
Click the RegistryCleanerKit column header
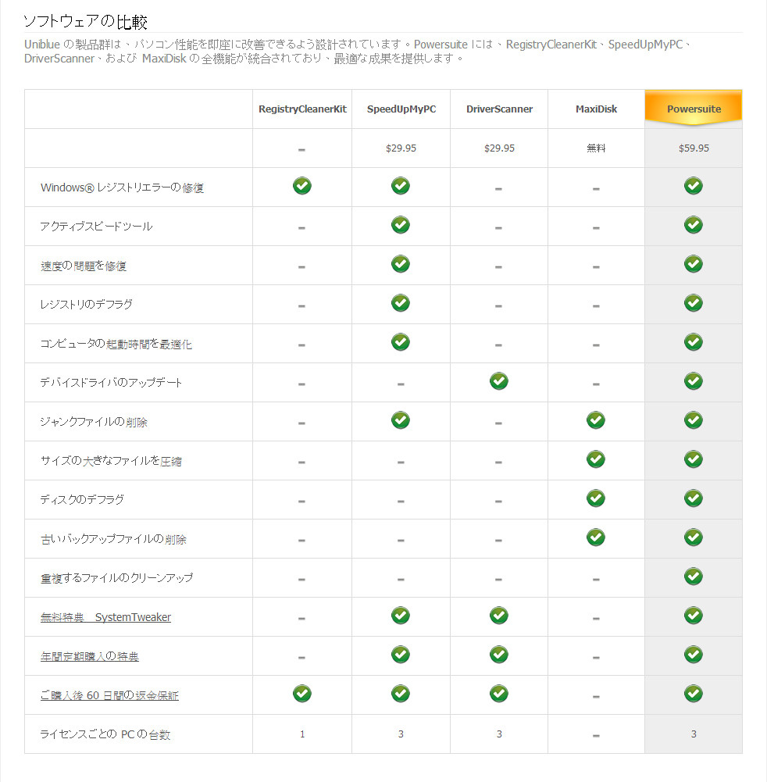pos(302,109)
